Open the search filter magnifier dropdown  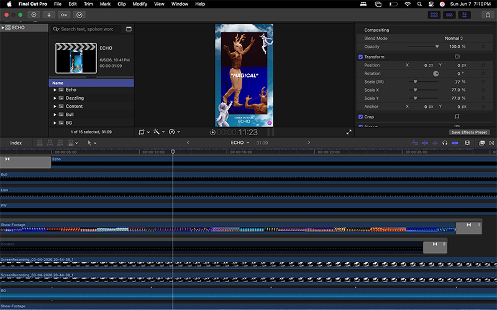tap(56, 29)
